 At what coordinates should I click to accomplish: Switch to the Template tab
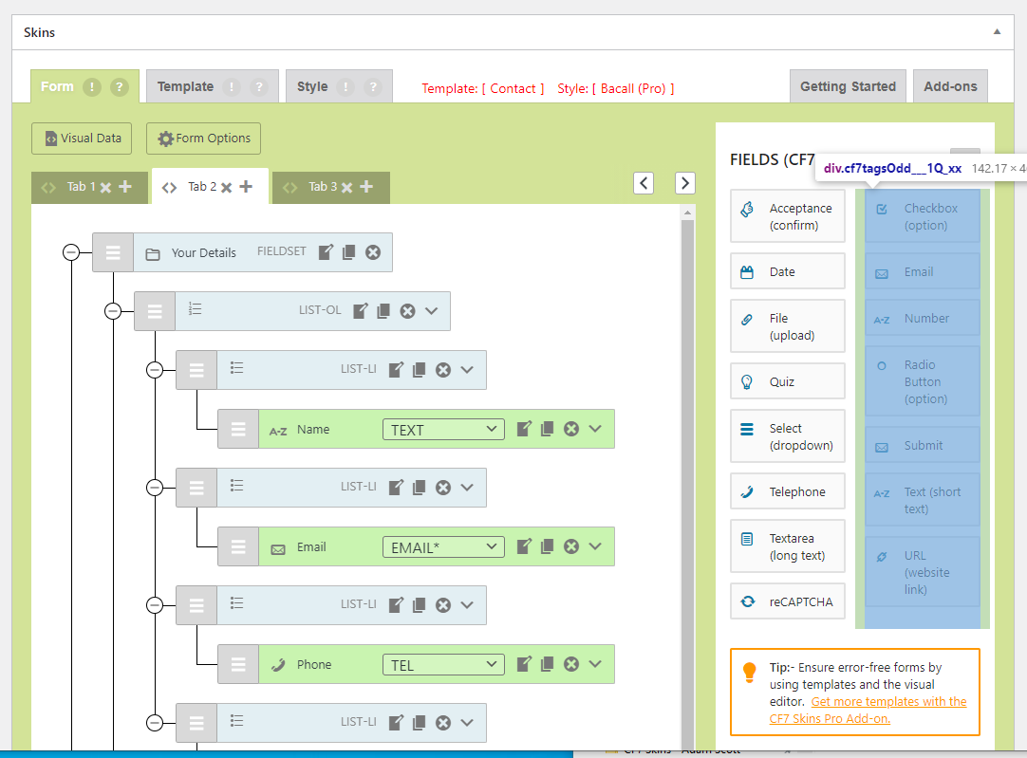[185, 86]
